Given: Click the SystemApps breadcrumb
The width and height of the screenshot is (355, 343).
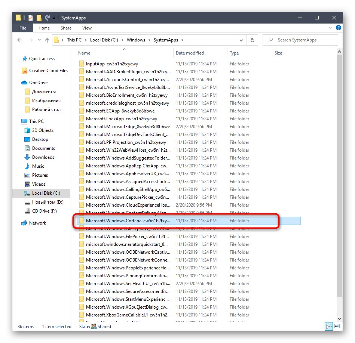Looking at the screenshot, I should tap(166, 40).
